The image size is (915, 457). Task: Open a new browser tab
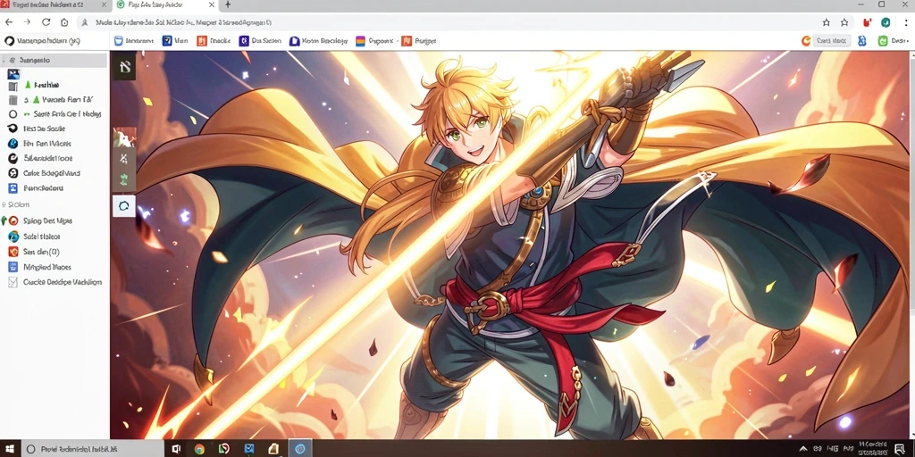228,4
